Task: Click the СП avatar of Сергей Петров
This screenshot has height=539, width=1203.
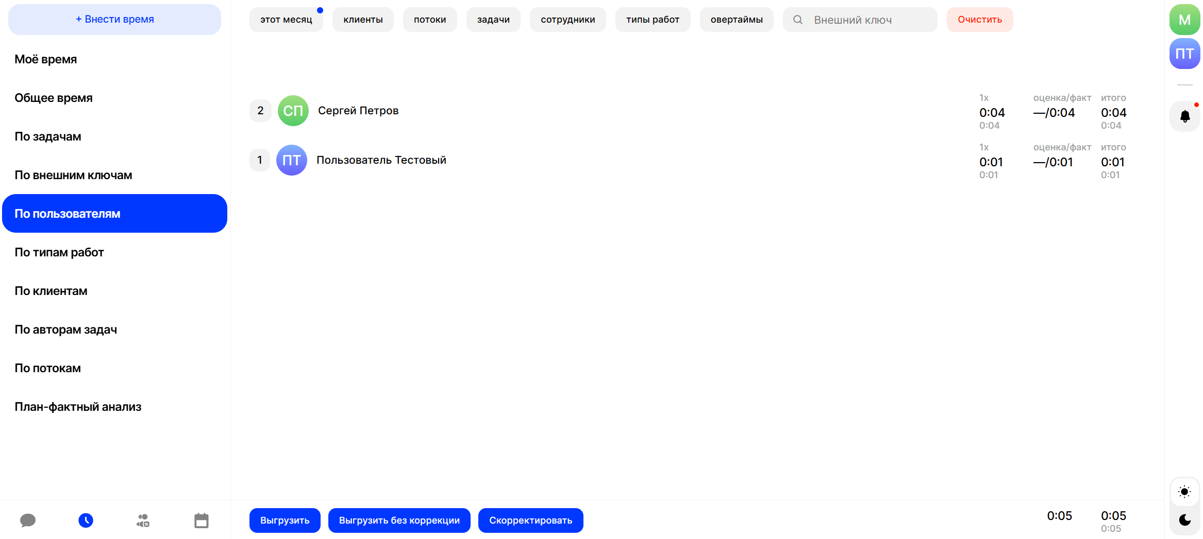Action: (293, 111)
